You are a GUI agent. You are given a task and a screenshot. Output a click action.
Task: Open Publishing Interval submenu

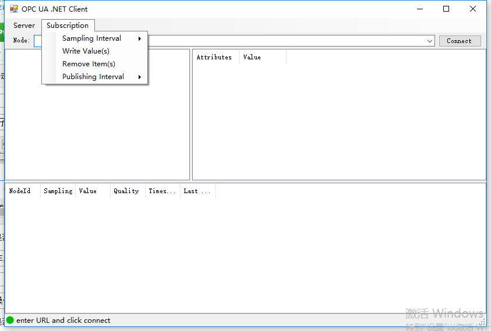(x=94, y=77)
